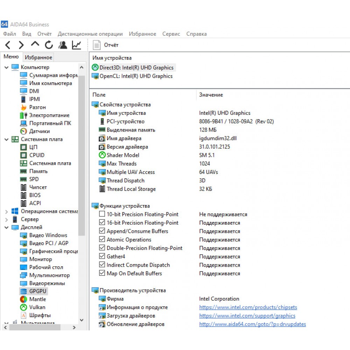
Task: Open user management silhouette icon
Action: (x=63, y=45)
